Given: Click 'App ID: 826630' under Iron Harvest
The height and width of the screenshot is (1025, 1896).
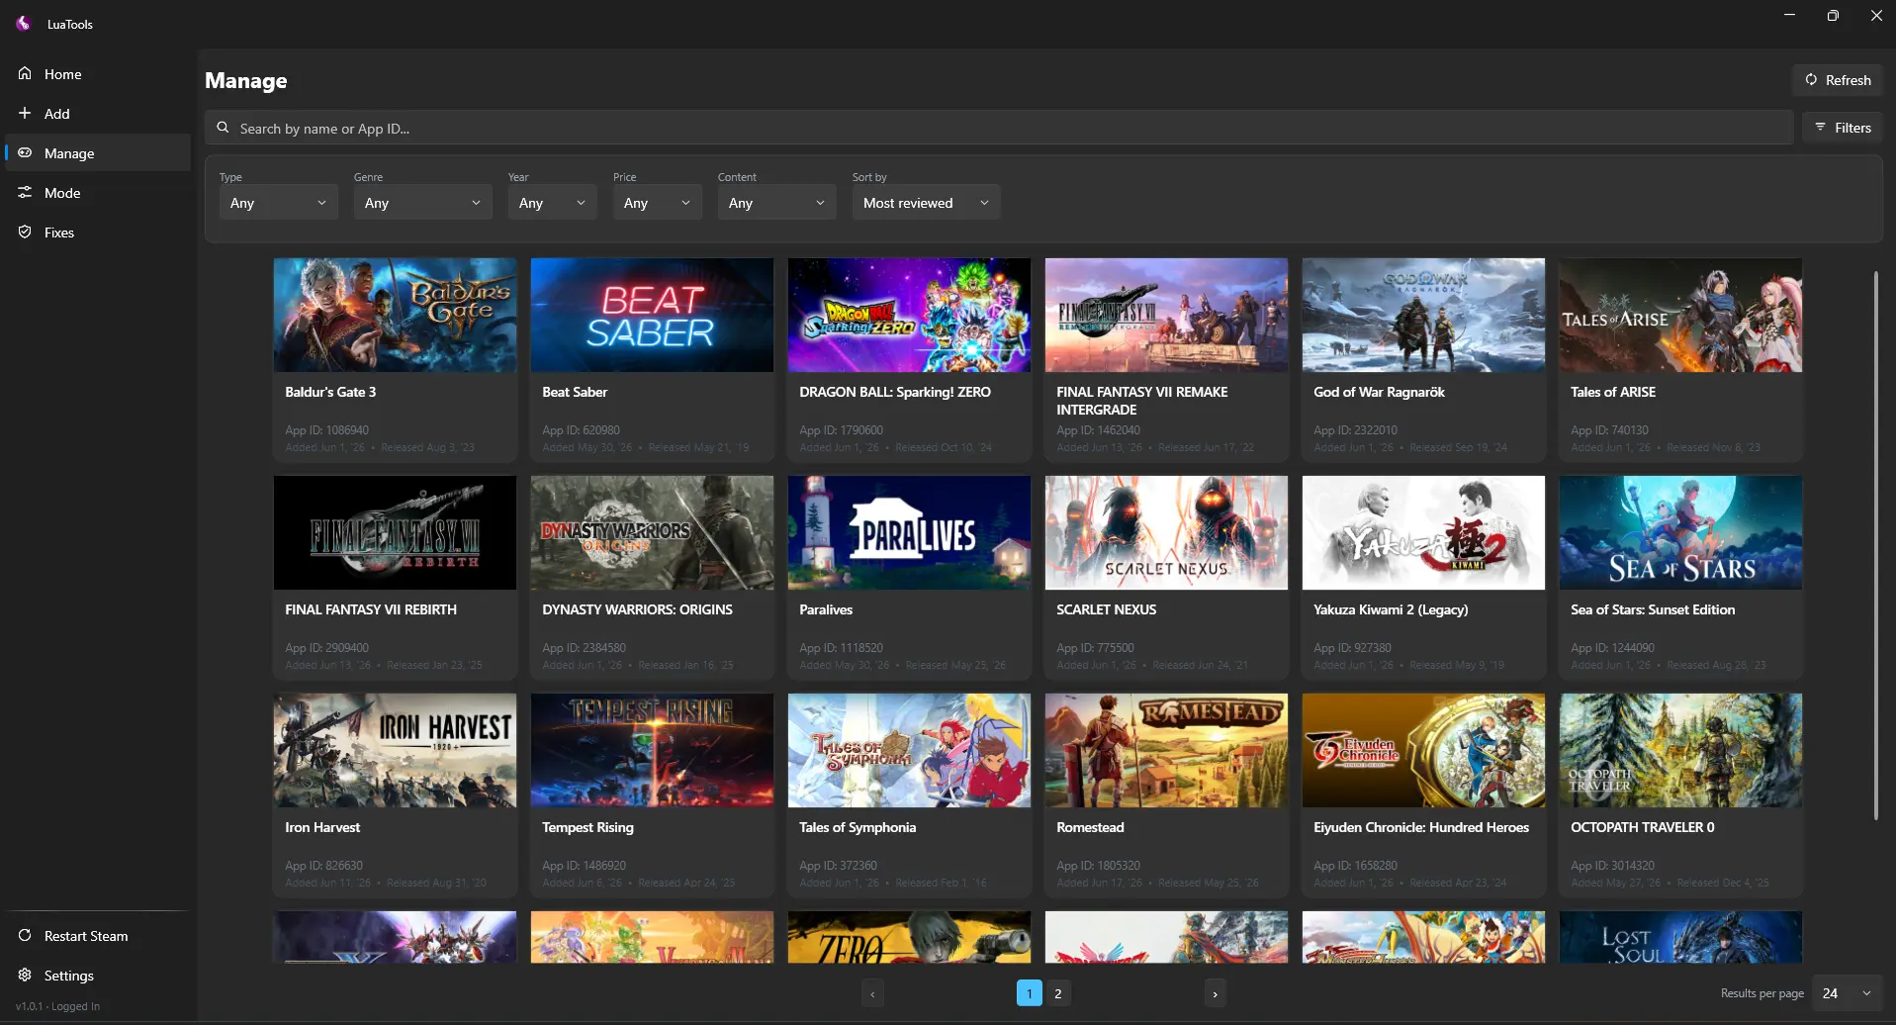Looking at the screenshot, I should coord(323,866).
